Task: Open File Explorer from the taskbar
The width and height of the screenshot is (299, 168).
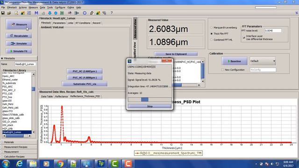Action: pos(33,164)
